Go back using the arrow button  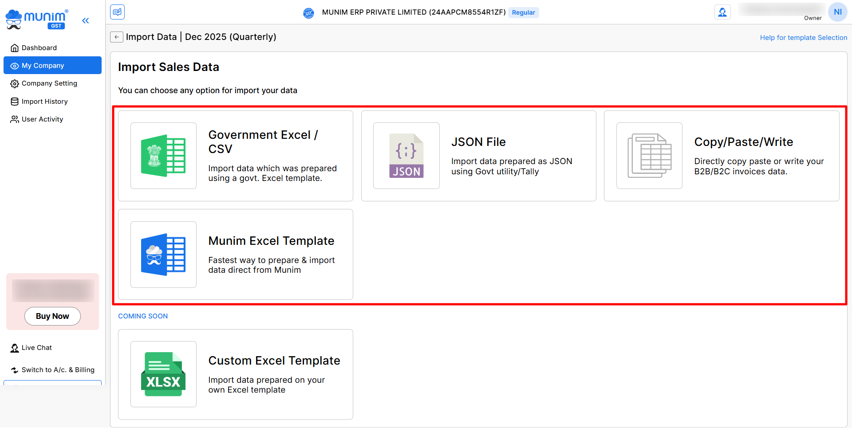(116, 37)
